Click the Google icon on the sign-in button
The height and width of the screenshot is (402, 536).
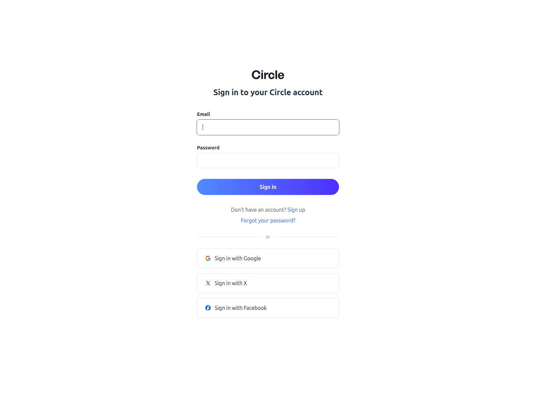[x=208, y=258]
